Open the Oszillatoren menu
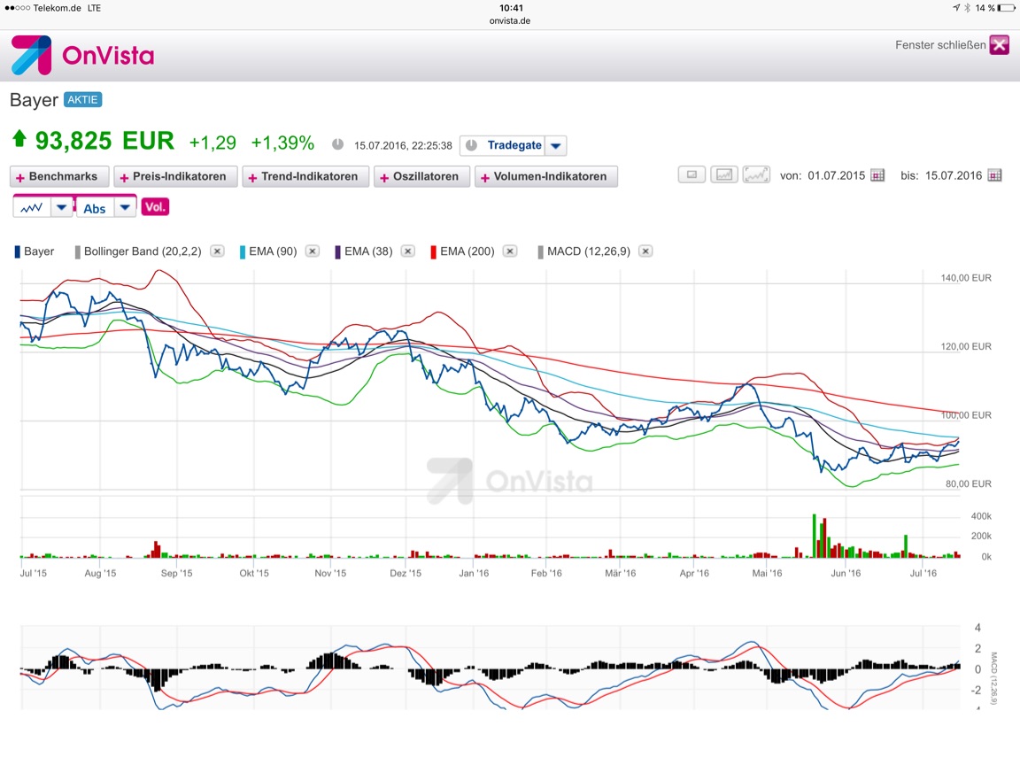The image size is (1020, 765). click(x=421, y=176)
